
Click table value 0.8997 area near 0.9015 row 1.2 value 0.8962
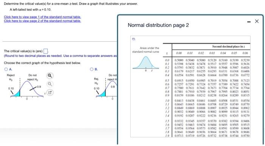pyautogui.click(x=245, y=108)
